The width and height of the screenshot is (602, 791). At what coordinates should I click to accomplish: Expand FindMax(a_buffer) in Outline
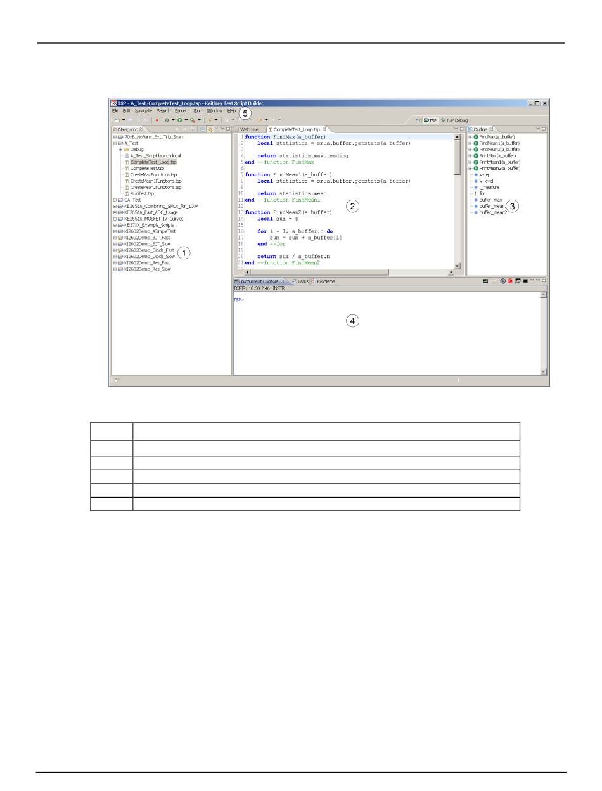tap(470, 137)
